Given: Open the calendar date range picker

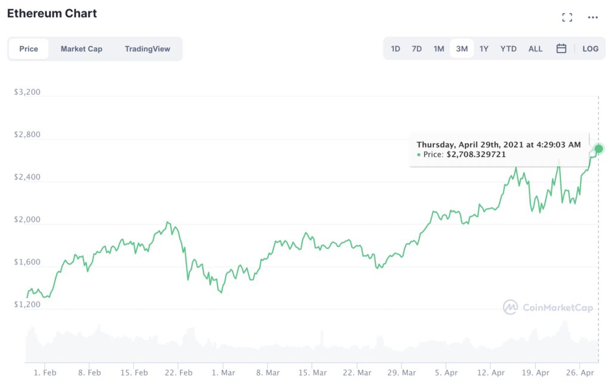Looking at the screenshot, I should (561, 48).
